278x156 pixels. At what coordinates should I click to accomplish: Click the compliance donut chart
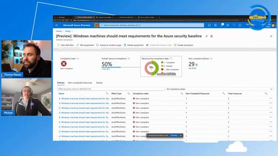pos(152,68)
